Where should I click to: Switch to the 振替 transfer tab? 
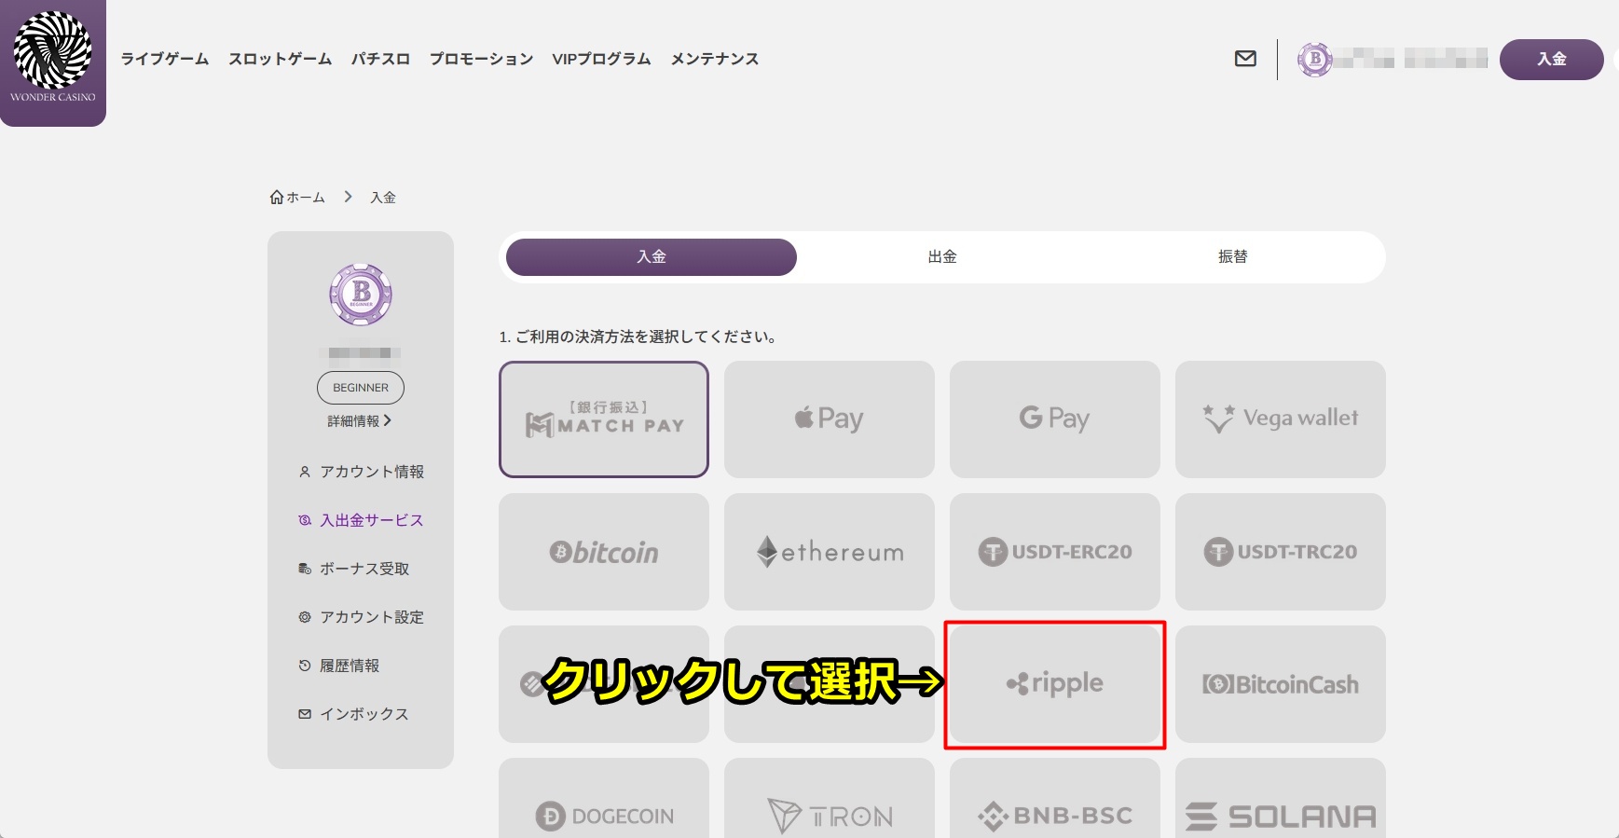(1233, 257)
